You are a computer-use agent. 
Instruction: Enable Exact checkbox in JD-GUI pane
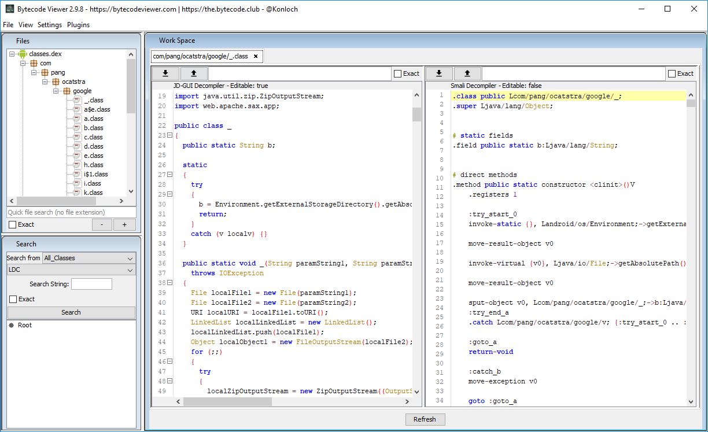pyautogui.click(x=397, y=73)
